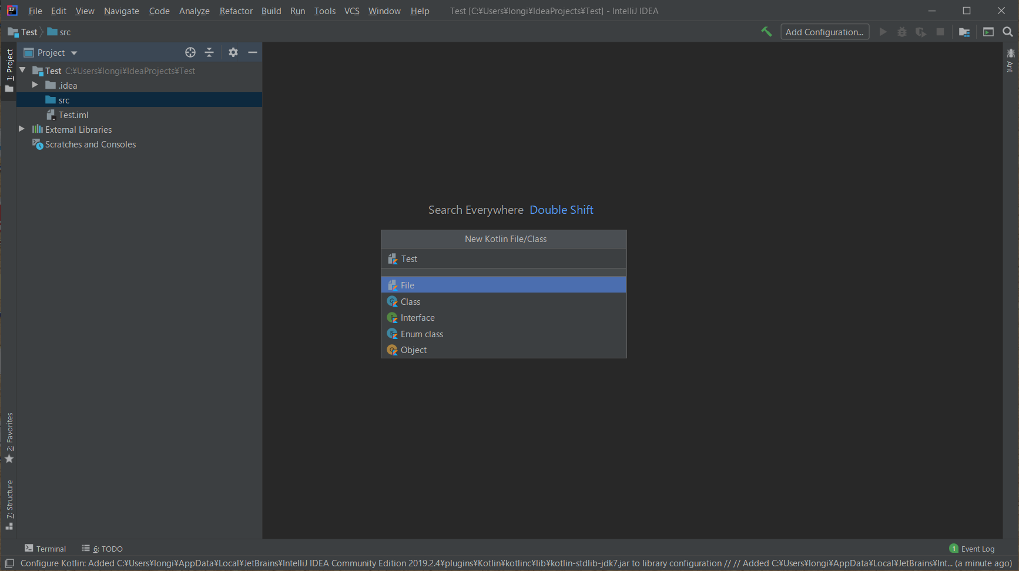Choose Class in New Kotlin popup
The width and height of the screenshot is (1019, 571).
504,301
